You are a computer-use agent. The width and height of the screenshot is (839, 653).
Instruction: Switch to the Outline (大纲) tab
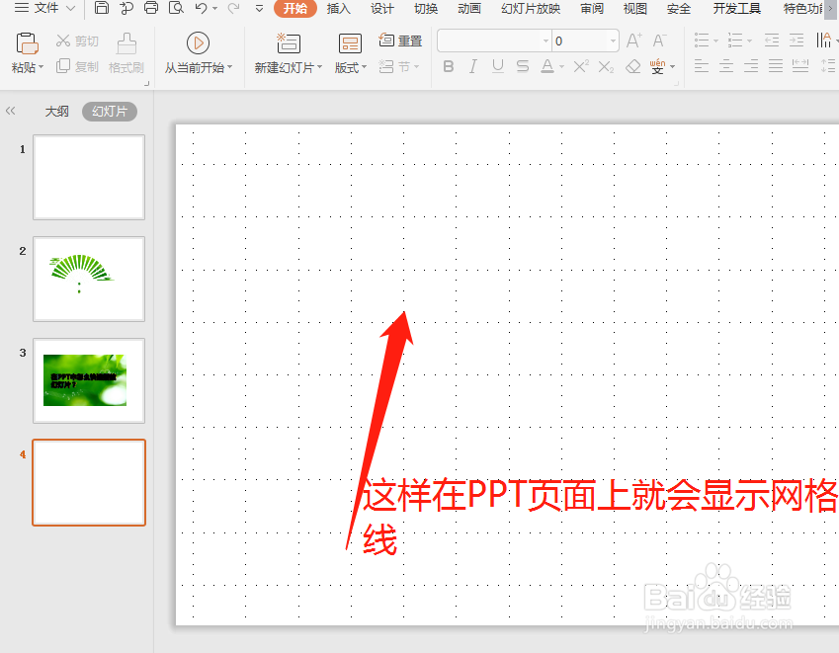click(56, 112)
